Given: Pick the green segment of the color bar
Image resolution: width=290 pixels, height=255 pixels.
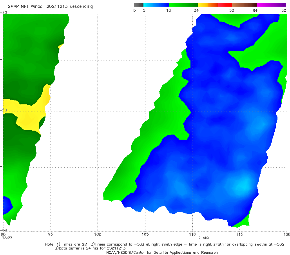Looking at the screenshot, I should 183,5.
